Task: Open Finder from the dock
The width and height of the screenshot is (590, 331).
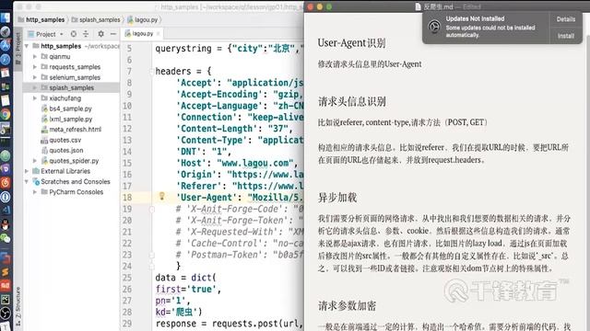Action: click(6, 17)
